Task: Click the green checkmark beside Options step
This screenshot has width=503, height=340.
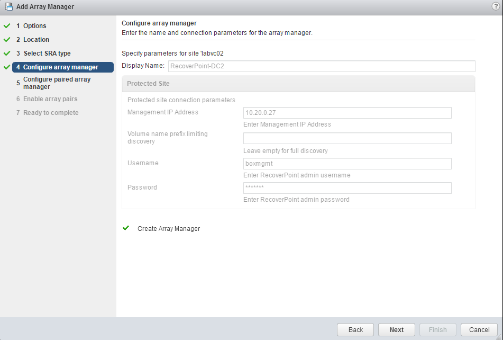Action: click(x=7, y=26)
